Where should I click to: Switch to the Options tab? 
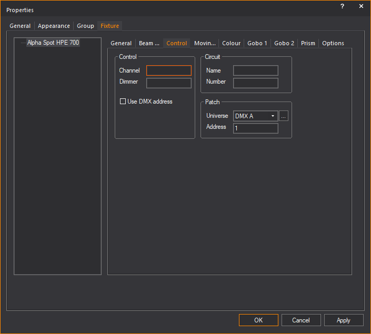pyautogui.click(x=333, y=43)
